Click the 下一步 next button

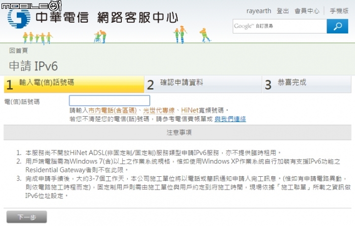tap(27, 217)
